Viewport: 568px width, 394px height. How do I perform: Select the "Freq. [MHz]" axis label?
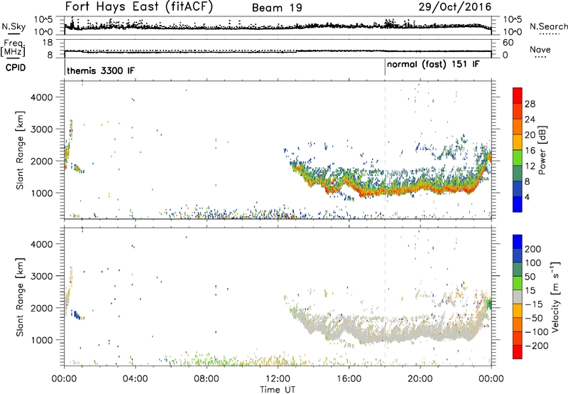coord(13,48)
